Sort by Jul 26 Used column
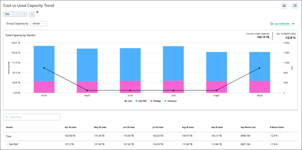 pos(158,127)
